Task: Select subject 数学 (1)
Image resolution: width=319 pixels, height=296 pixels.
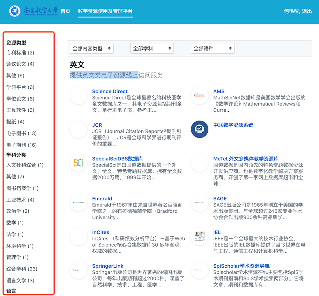Action: click(x=15, y=223)
